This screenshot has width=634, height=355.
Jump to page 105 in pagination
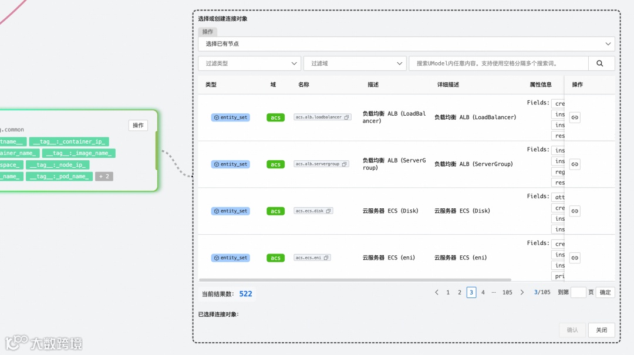pyautogui.click(x=507, y=292)
